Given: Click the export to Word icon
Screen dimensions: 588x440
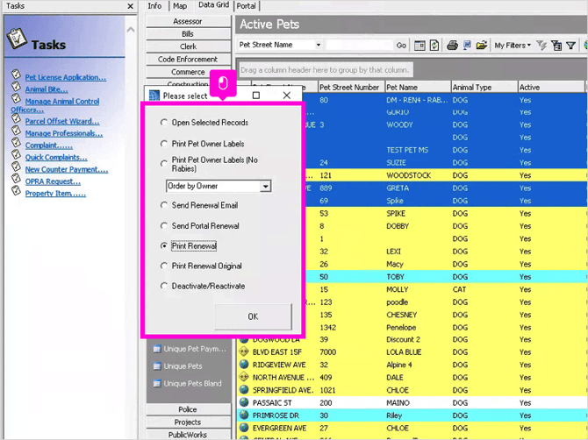Looking at the screenshot, I should [x=467, y=46].
